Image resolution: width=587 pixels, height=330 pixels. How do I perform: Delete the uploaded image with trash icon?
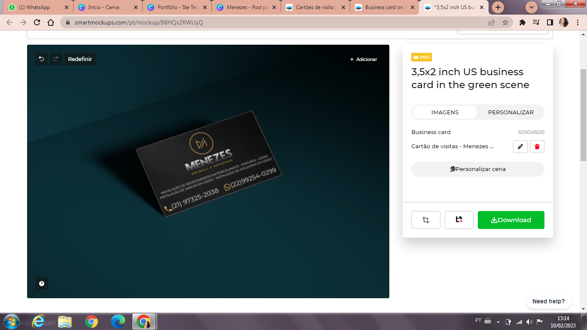pyautogui.click(x=537, y=147)
